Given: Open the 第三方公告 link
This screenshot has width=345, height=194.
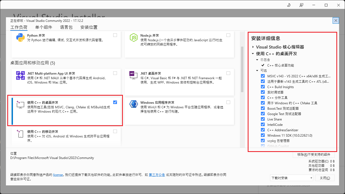Looking at the screenshot, I should pyautogui.click(x=157, y=175).
